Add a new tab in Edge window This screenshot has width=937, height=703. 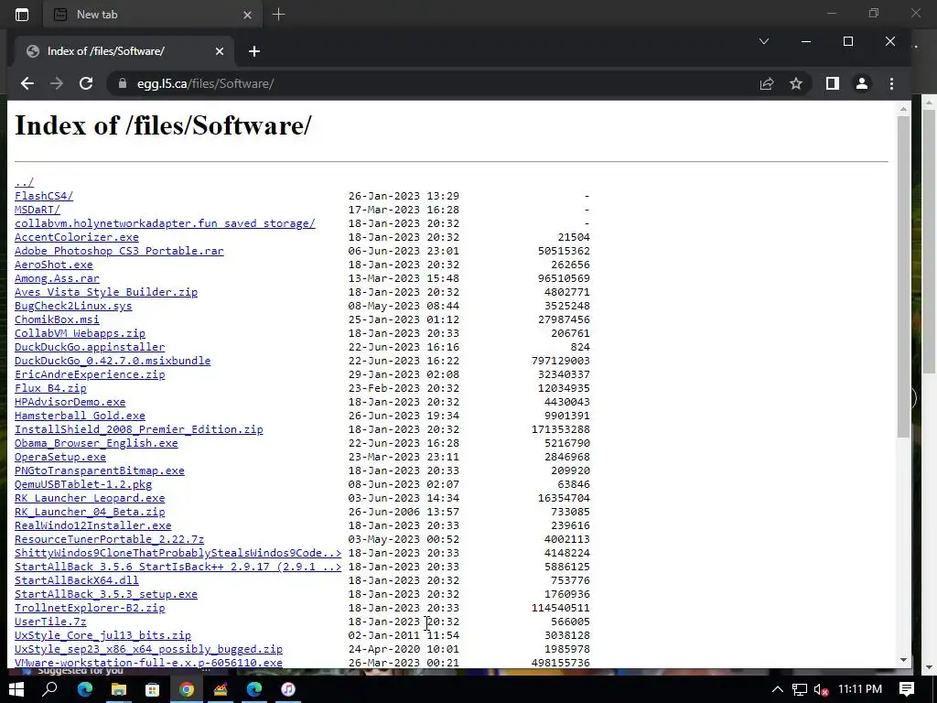tap(278, 15)
